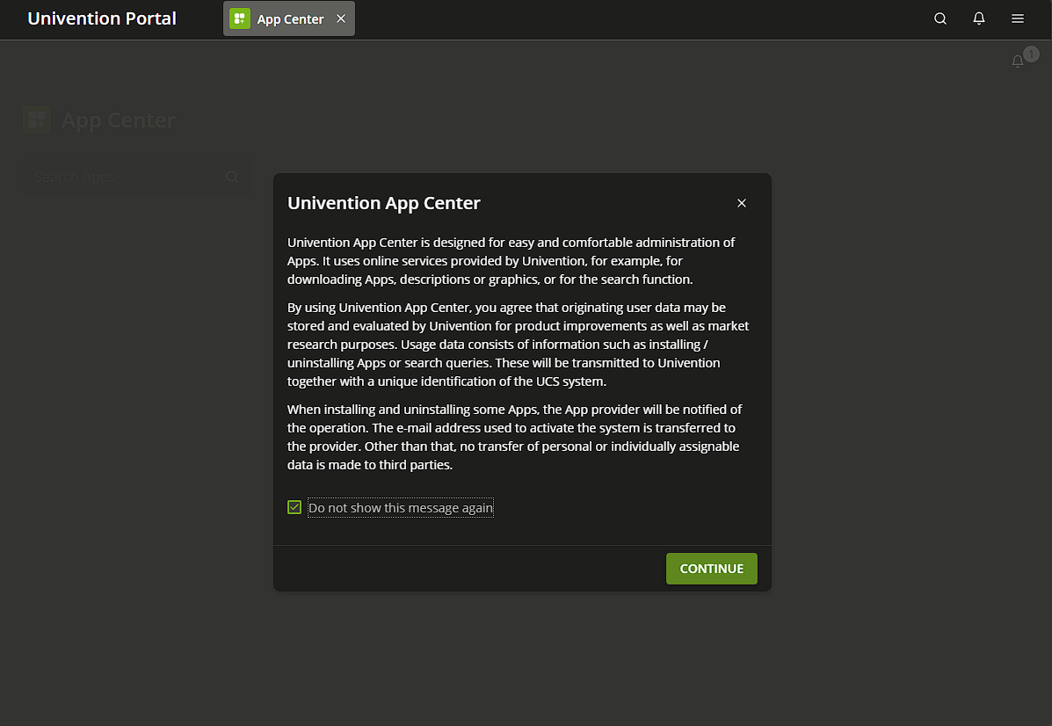Image resolution: width=1052 pixels, height=726 pixels.
Task: Open the hamburger menu in the header
Action: pyautogui.click(x=1017, y=18)
